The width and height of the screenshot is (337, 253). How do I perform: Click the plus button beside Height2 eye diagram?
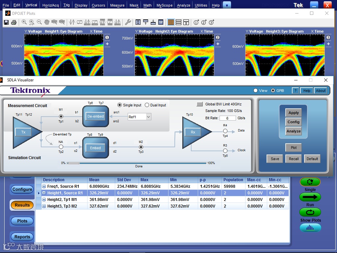click(x=218, y=44)
